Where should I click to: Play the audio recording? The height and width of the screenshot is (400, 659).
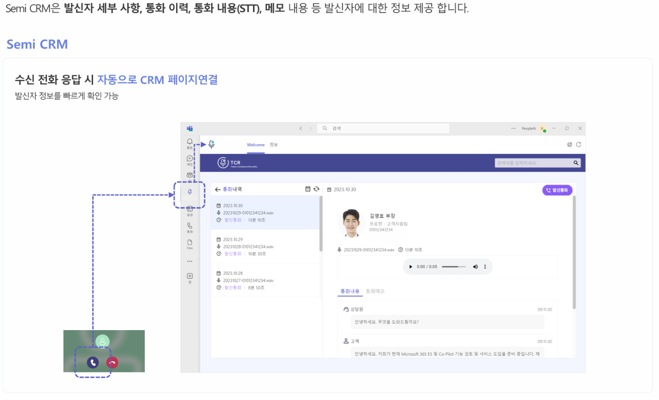coord(410,267)
